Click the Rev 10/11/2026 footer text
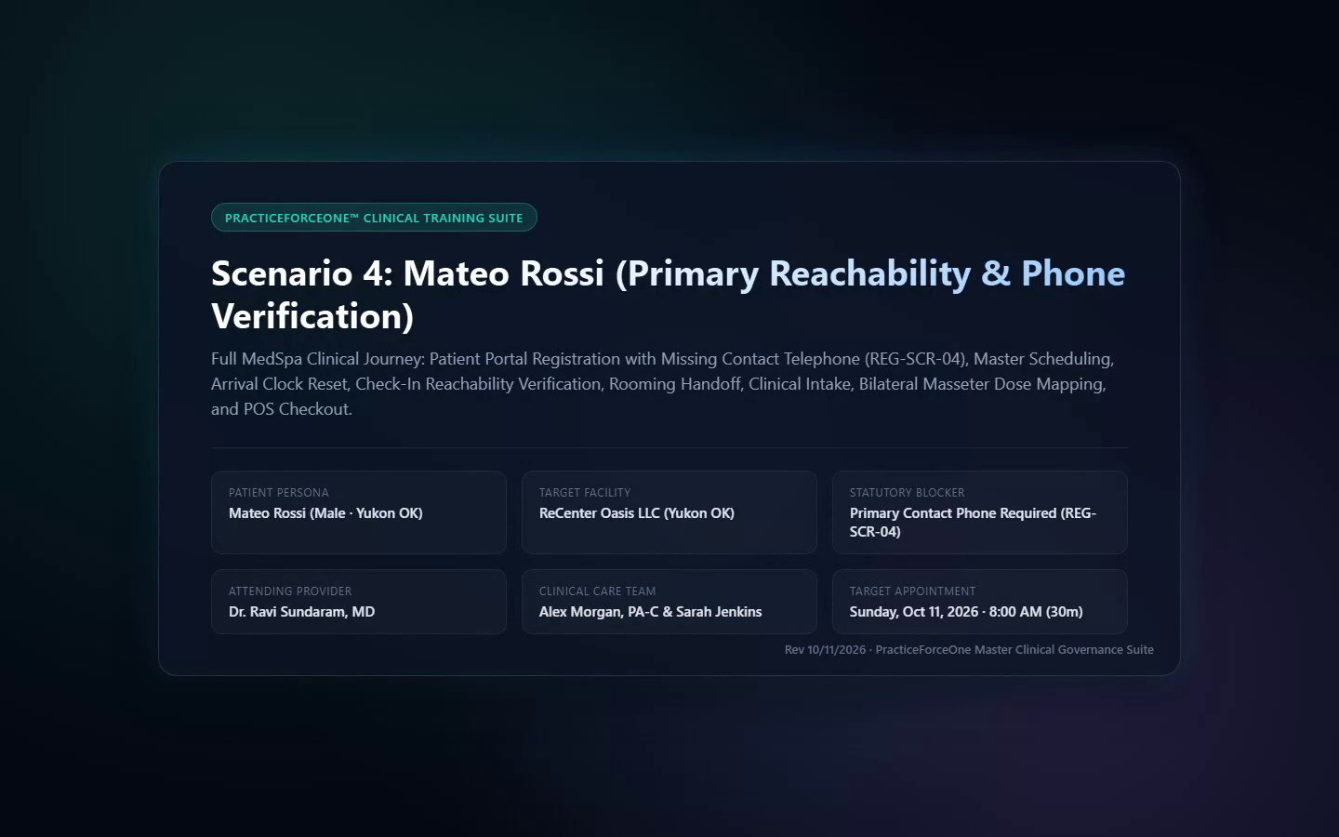Image resolution: width=1339 pixels, height=837 pixels. click(x=969, y=650)
